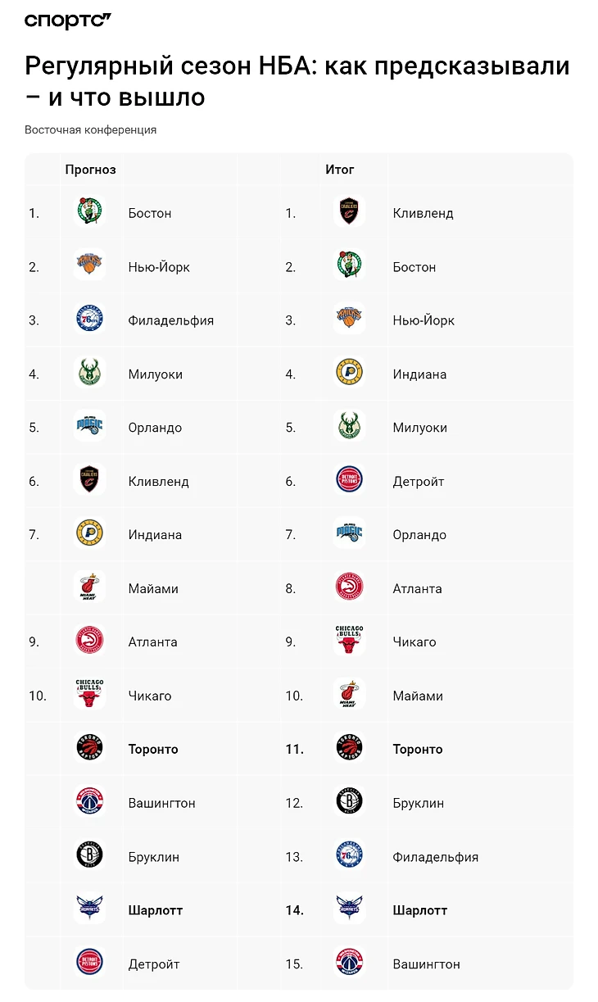Click Chicago Bulls logo in Итог column
598x1002 pixels.
click(x=349, y=642)
